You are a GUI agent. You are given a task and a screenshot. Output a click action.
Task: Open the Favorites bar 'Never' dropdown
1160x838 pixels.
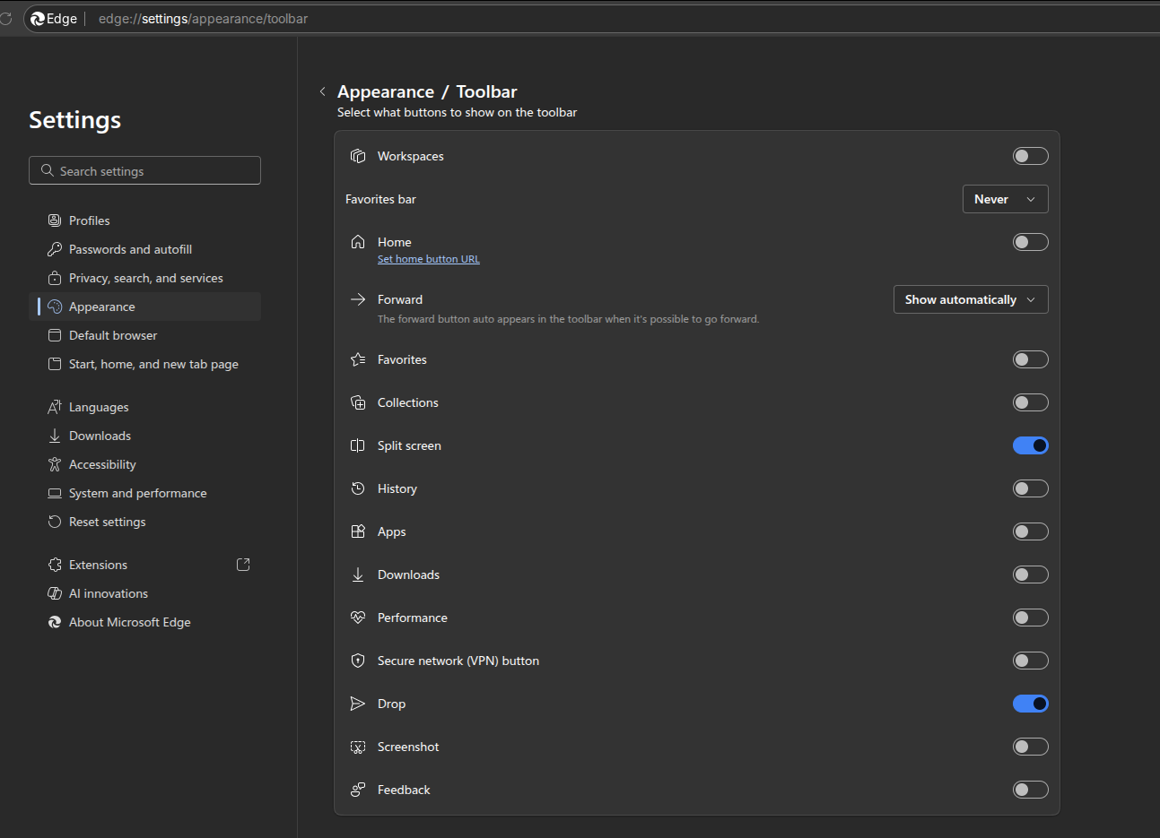tap(1005, 199)
